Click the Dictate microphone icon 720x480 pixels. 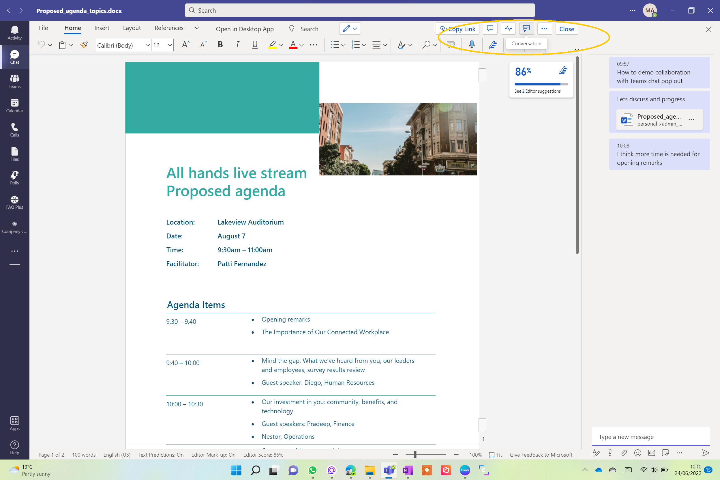pos(472,45)
